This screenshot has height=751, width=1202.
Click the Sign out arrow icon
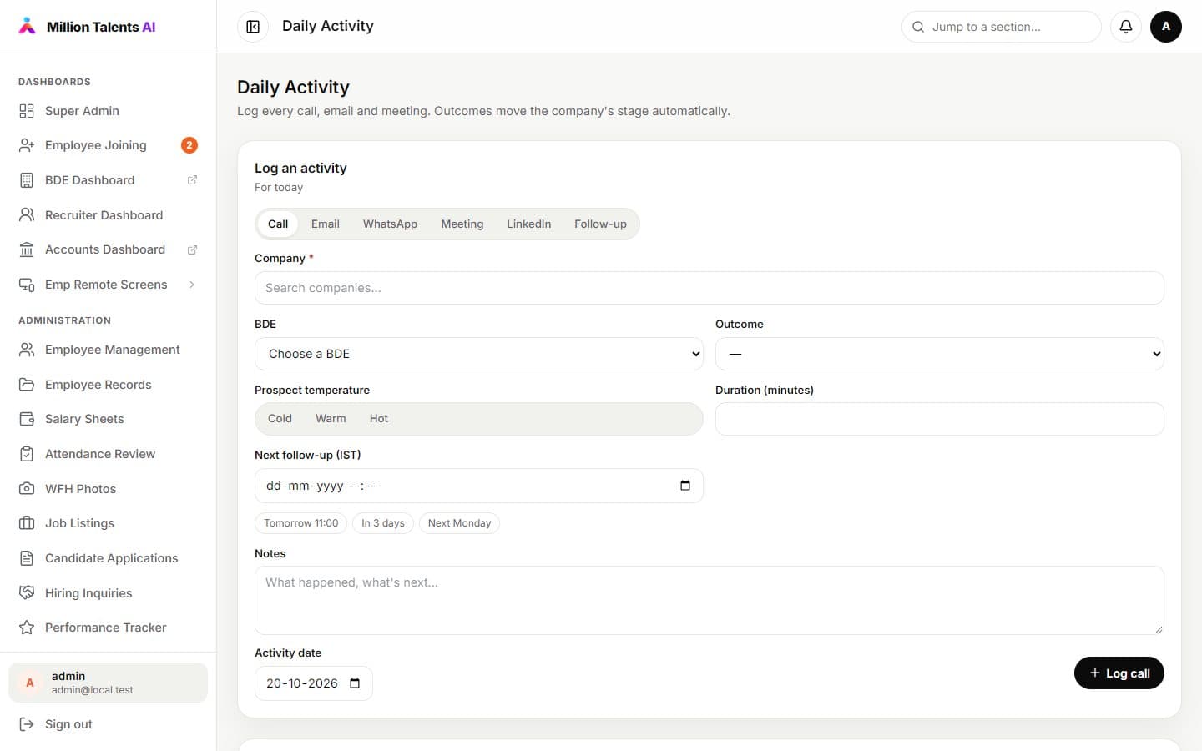(x=27, y=724)
